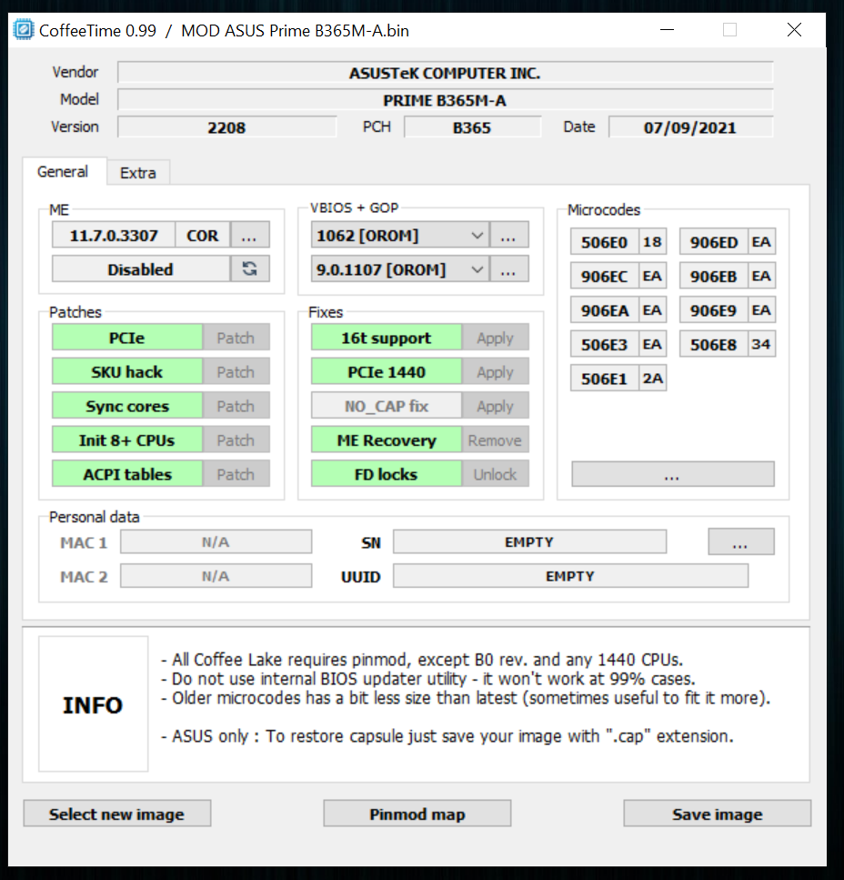Click browse button next to GOP dropdown
This screenshot has height=880, width=844.
pyautogui.click(x=509, y=269)
